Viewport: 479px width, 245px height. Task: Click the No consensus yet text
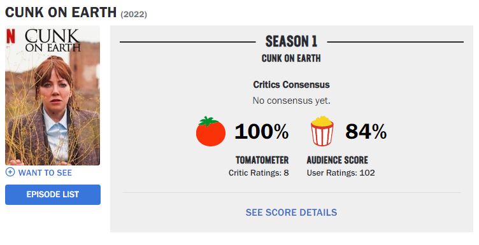point(292,101)
